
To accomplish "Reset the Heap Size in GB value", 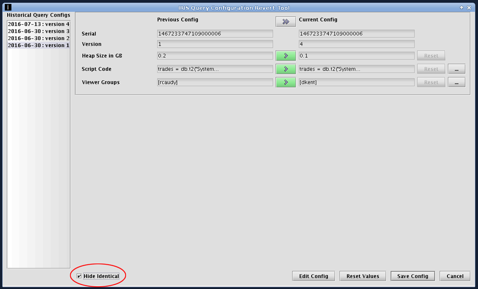I will (431, 56).
